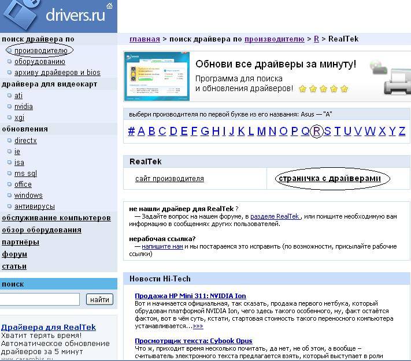
Task: Open статьи section
Action: click(x=14, y=266)
